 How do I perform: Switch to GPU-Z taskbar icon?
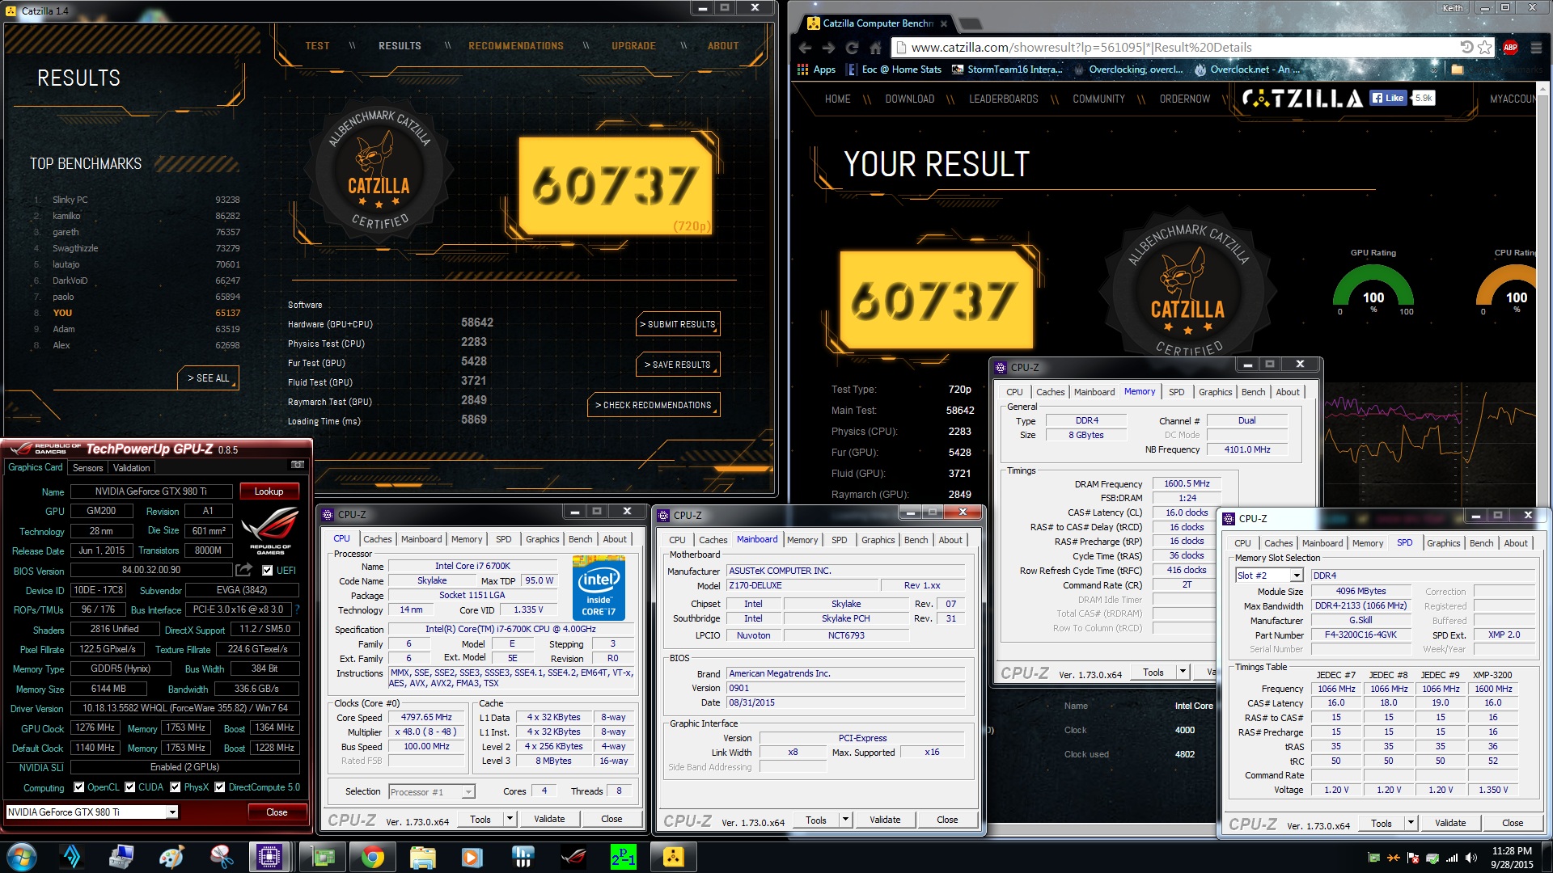click(x=322, y=857)
